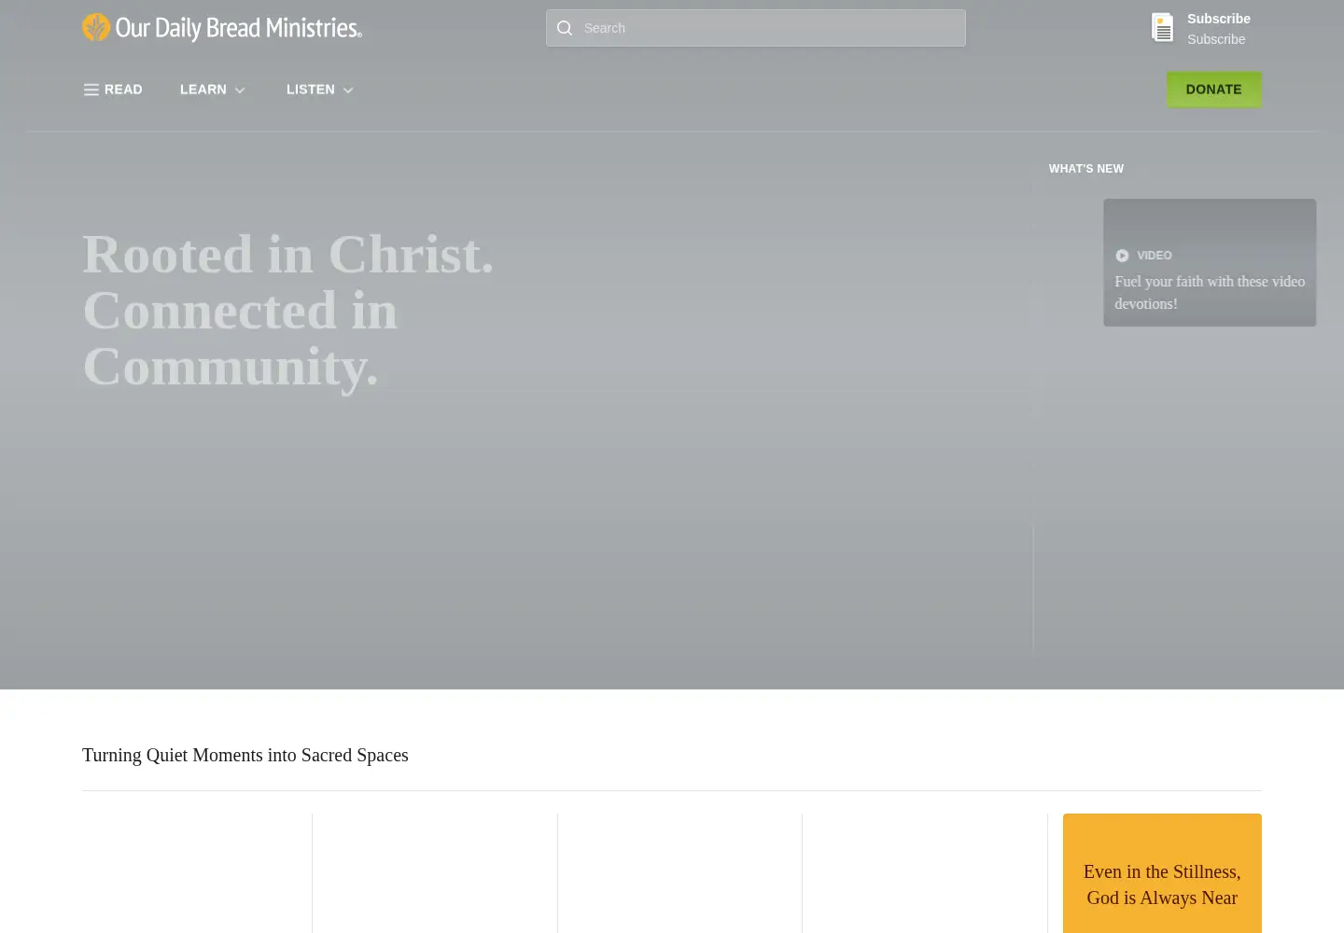Expand the LEARN dropdown
This screenshot has height=933, width=1344.
(213, 90)
